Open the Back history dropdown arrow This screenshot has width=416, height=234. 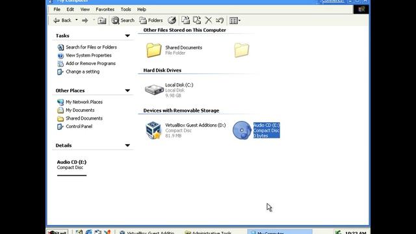[77, 20]
